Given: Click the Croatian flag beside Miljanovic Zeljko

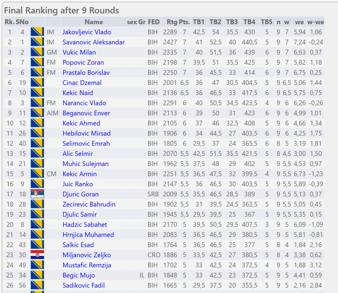Looking at the screenshot, I should (37, 255).
